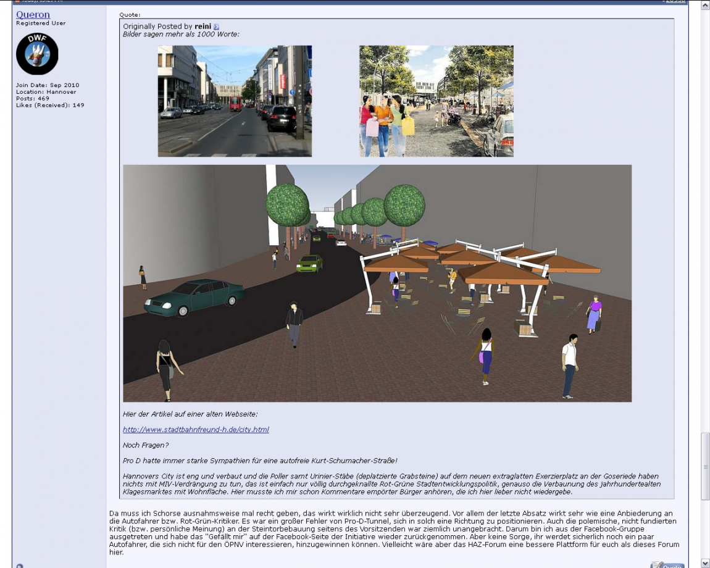Click 'Location: Hannover' text
The width and height of the screenshot is (710, 568).
tap(46, 91)
